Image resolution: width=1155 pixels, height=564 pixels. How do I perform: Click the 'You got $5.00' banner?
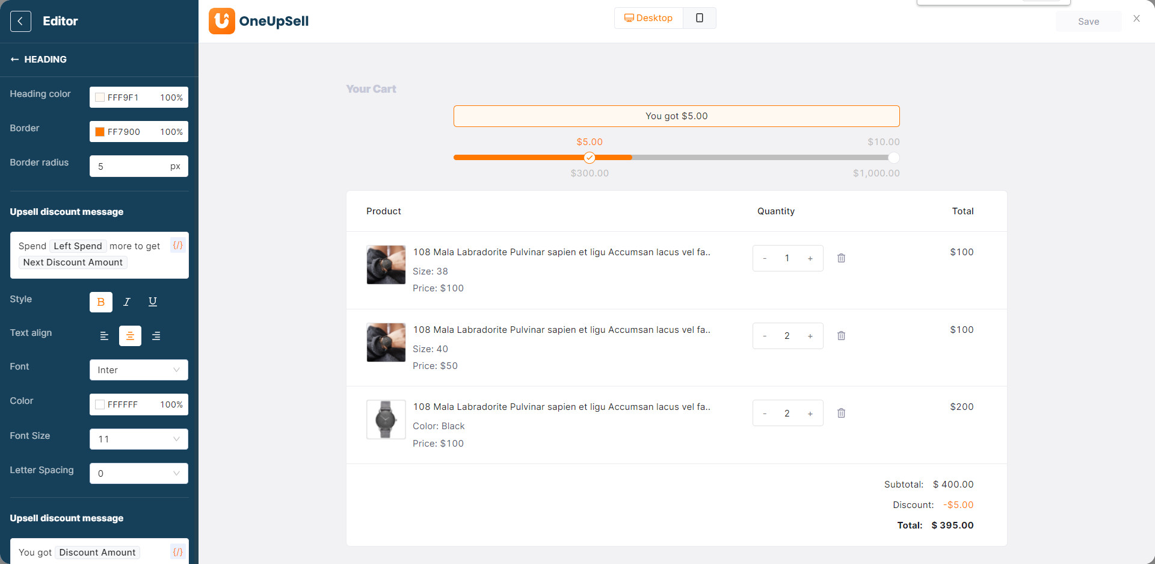tap(676, 116)
